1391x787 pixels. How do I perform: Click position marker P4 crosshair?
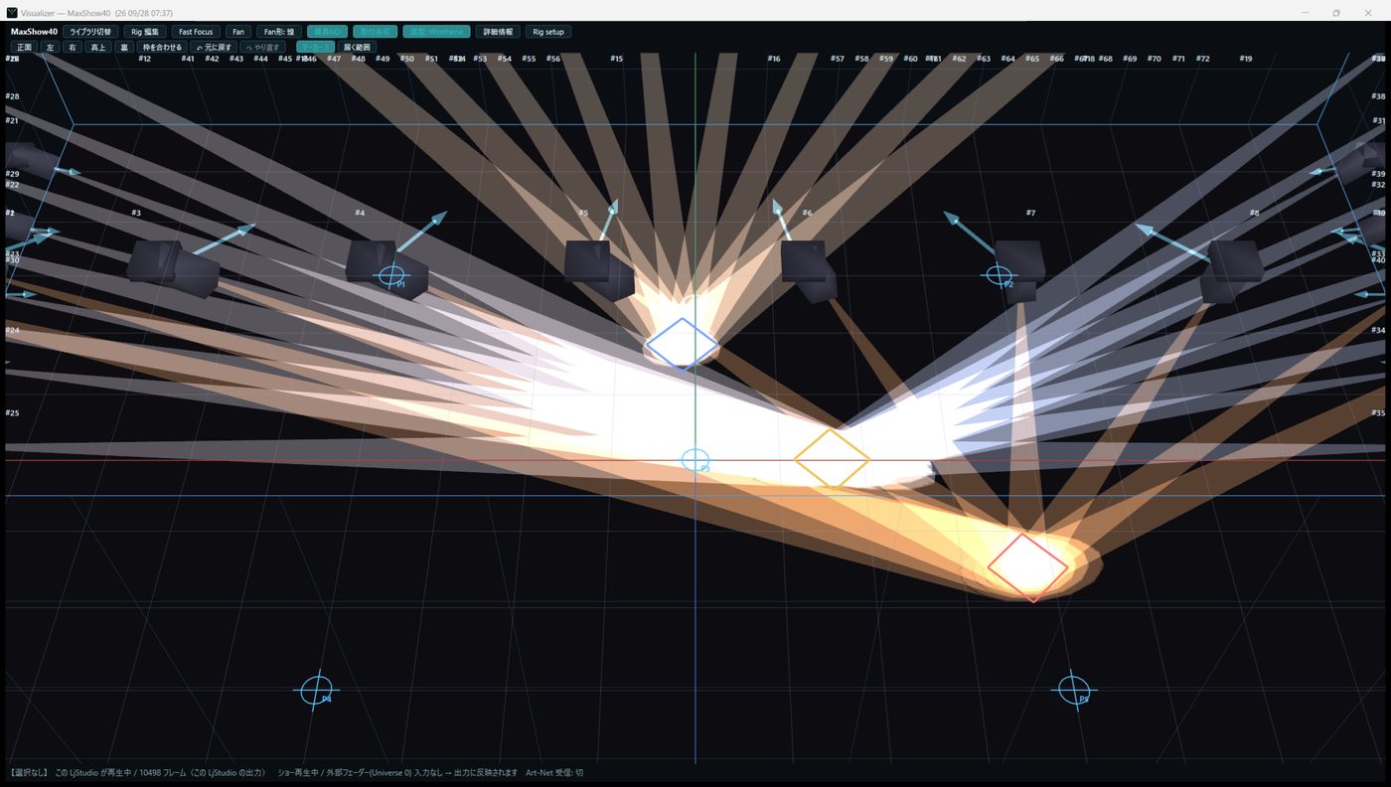(x=317, y=690)
